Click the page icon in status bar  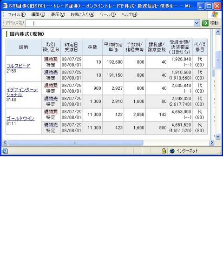tap(5, 151)
